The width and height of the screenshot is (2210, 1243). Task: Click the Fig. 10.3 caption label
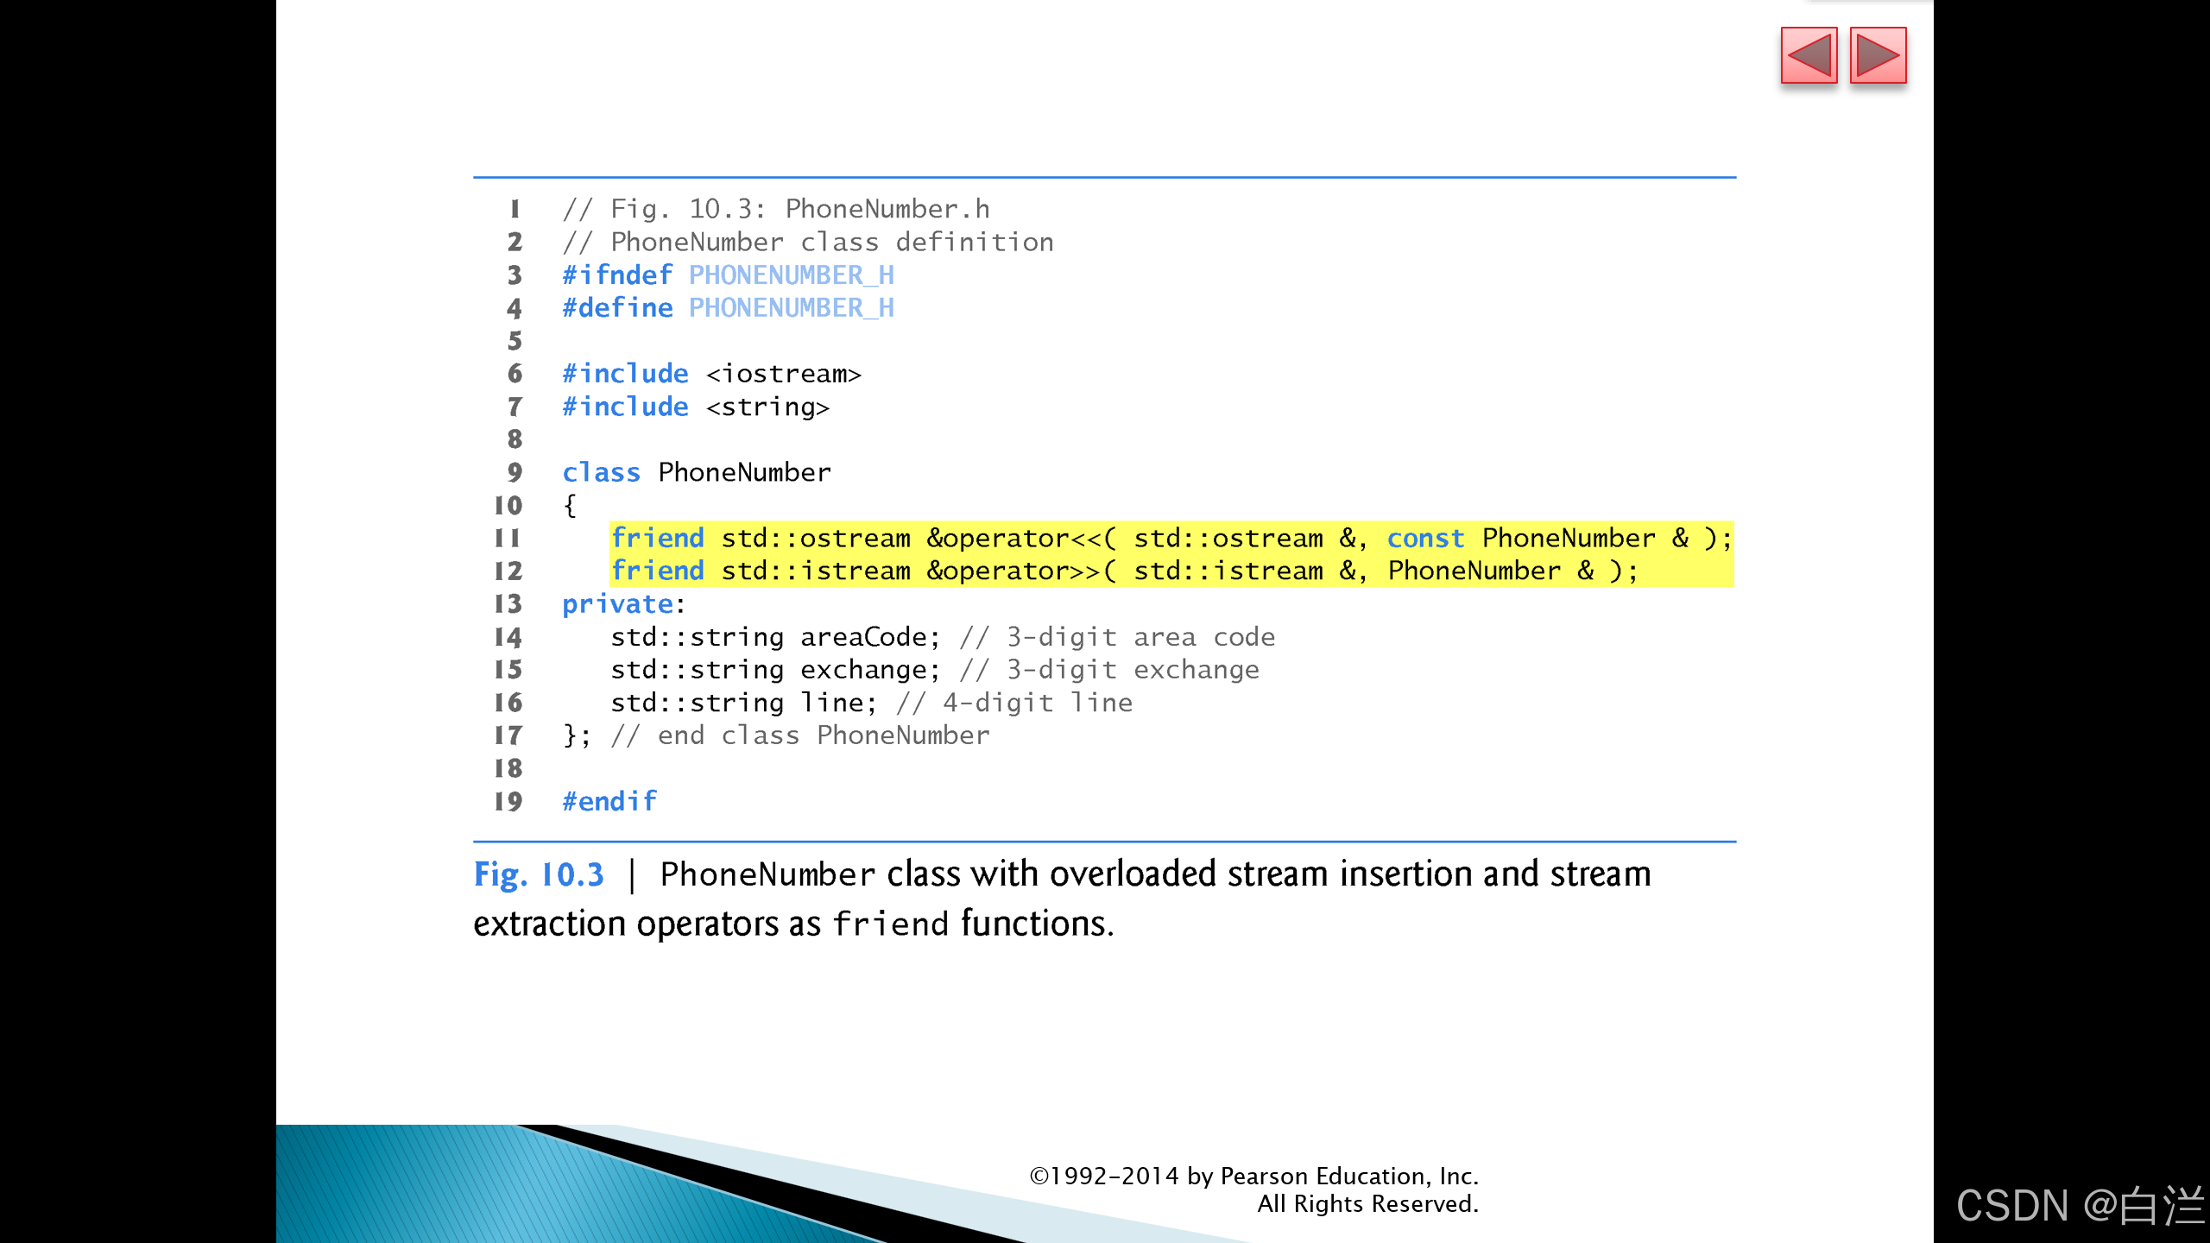coord(539,874)
